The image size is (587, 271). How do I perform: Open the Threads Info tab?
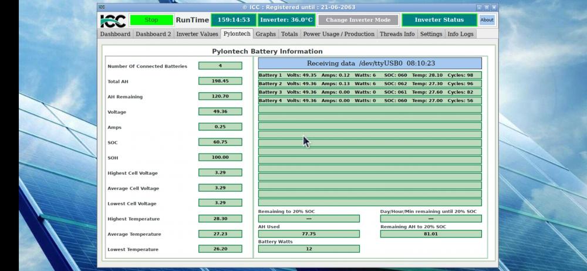pyautogui.click(x=397, y=34)
